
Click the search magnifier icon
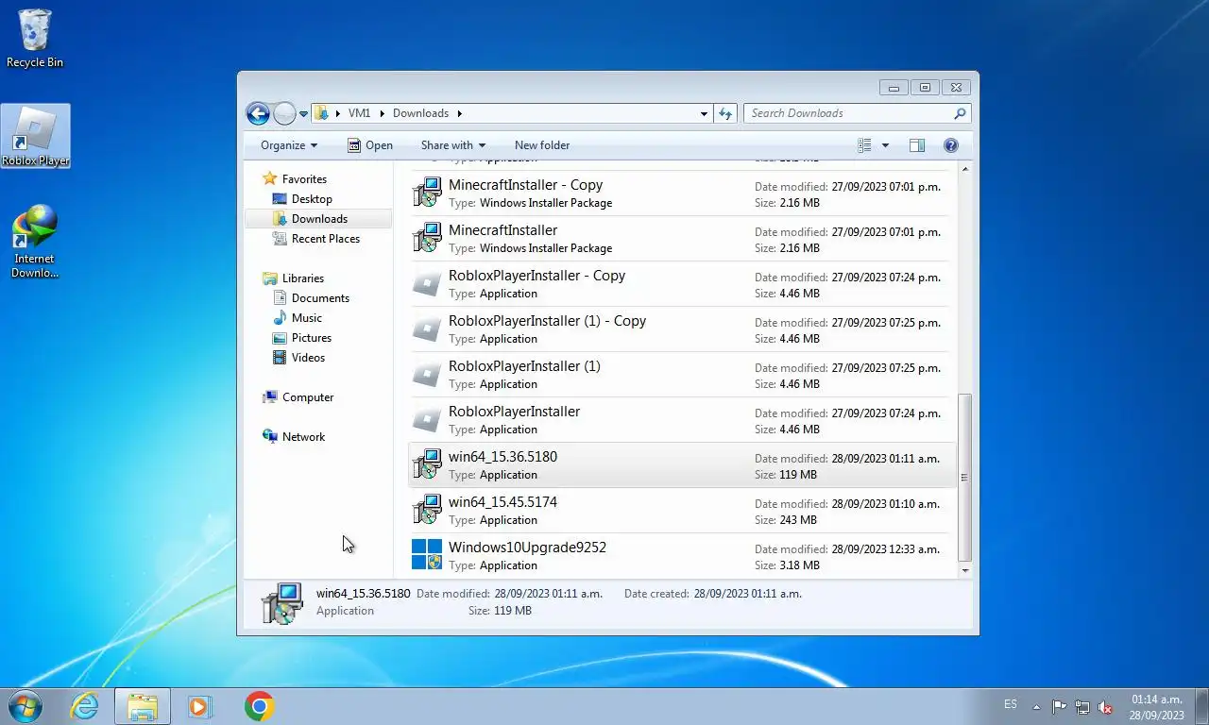[960, 113]
